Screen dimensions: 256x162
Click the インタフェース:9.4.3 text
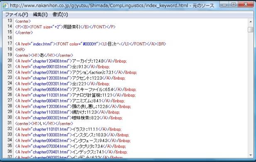[x=90, y=140]
